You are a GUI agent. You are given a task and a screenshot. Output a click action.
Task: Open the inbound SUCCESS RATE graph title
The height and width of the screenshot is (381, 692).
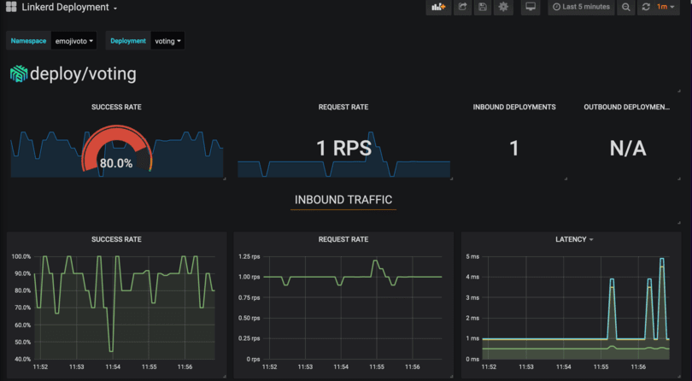pyautogui.click(x=116, y=239)
